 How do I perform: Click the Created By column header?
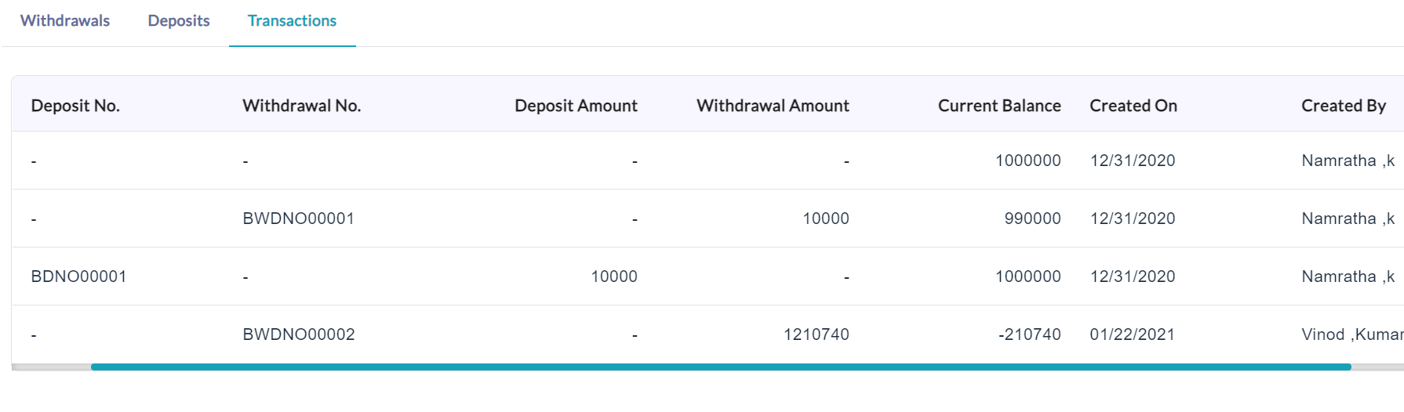[1344, 106]
